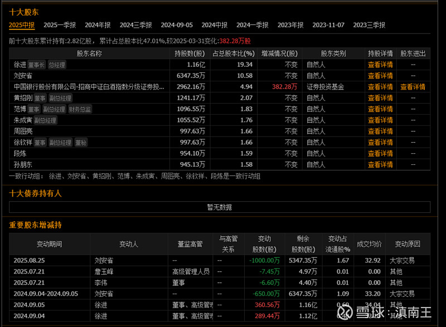The width and height of the screenshot is (446, 327).
Task: Open 查看详情 holdings link for 刘安省
Action: [x=380, y=76]
